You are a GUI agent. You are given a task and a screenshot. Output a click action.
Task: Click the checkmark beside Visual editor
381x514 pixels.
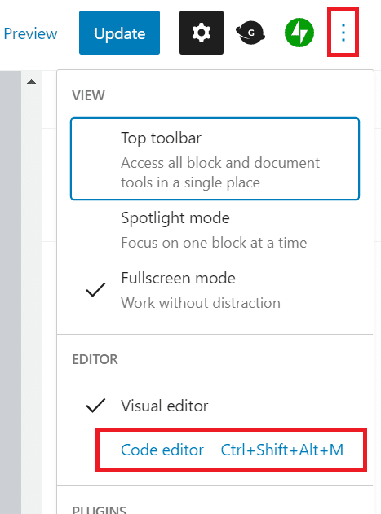tap(95, 406)
